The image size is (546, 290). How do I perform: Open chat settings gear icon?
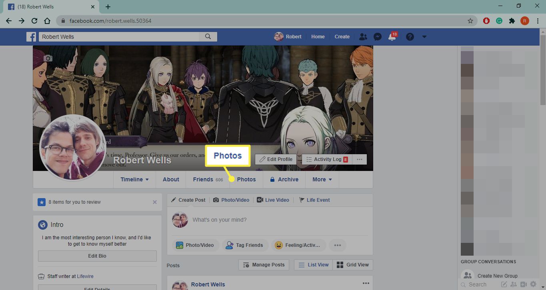coord(533,284)
